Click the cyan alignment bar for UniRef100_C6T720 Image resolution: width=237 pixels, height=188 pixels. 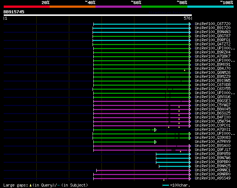click(x=141, y=24)
